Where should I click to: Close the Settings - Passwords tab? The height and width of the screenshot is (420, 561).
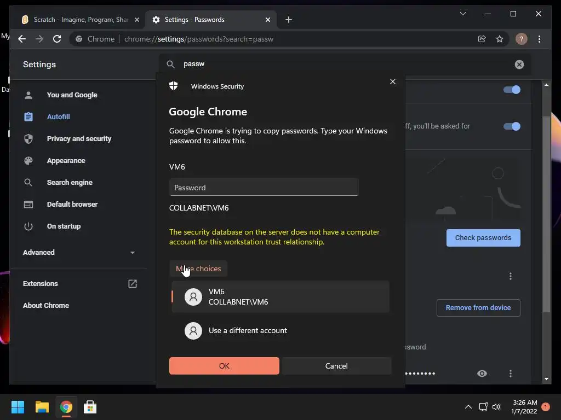pos(267,20)
